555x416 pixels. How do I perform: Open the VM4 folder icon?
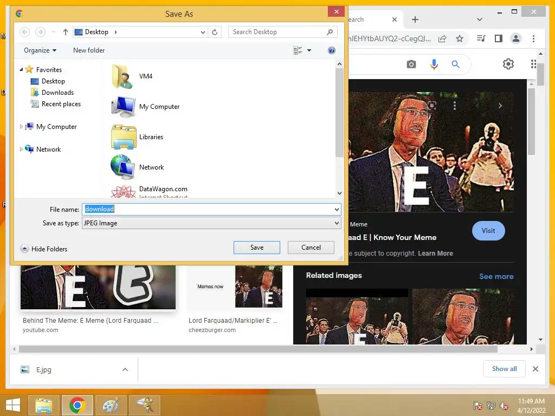pyautogui.click(x=122, y=76)
